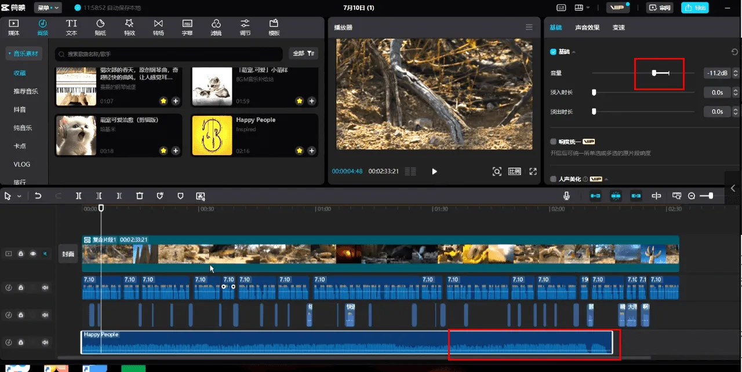Open the 贴纸 stickers panel
The height and width of the screenshot is (372, 742).
[100, 27]
